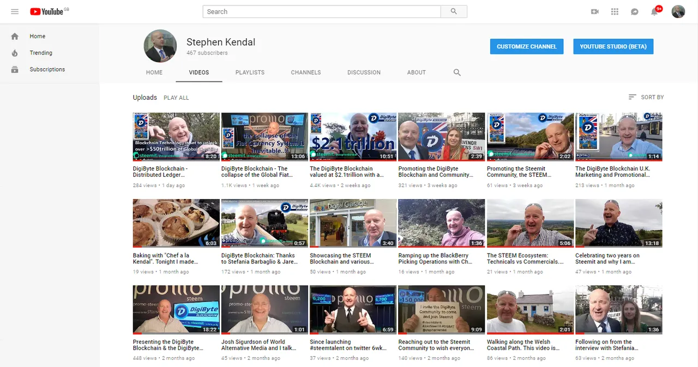Screen dimensions: 698x367
Task: Open the 6:59 steemtalent video thumbnail
Action: [x=353, y=310]
